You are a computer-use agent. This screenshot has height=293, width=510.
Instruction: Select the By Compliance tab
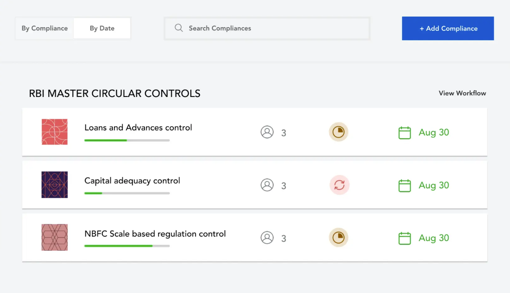click(x=44, y=28)
